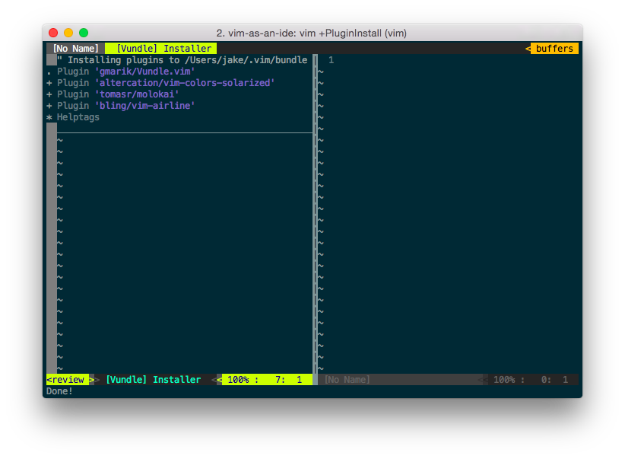This screenshot has width=625, height=459.
Task: Click the buffers label in tabline
Action: click(x=554, y=48)
